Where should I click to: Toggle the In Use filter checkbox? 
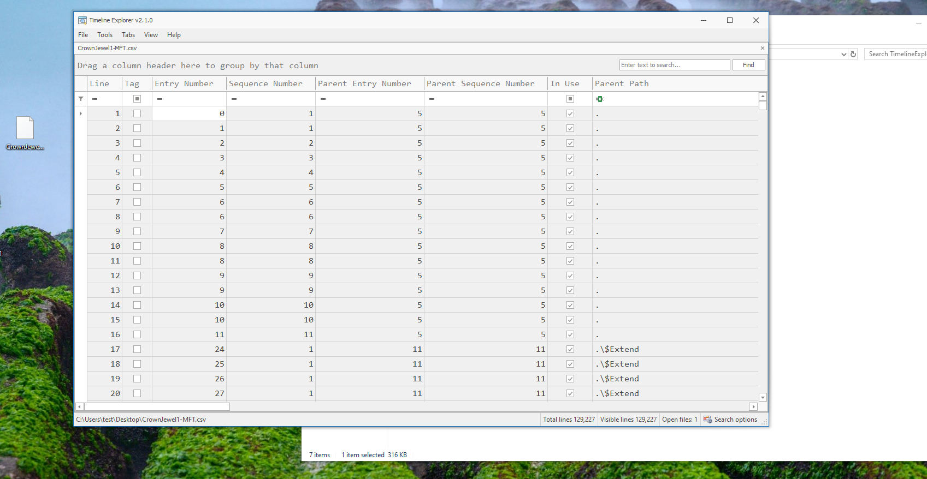[x=570, y=99]
